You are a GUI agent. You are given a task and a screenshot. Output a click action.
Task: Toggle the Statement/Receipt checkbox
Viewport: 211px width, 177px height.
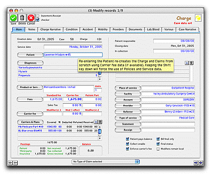(x=38, y=16)
